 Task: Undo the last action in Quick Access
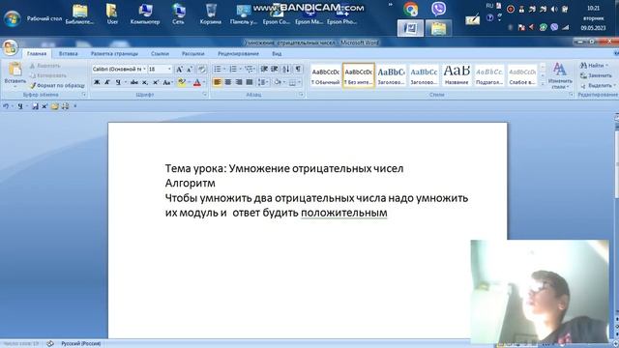pyautogui.click(x=6, y=106)
